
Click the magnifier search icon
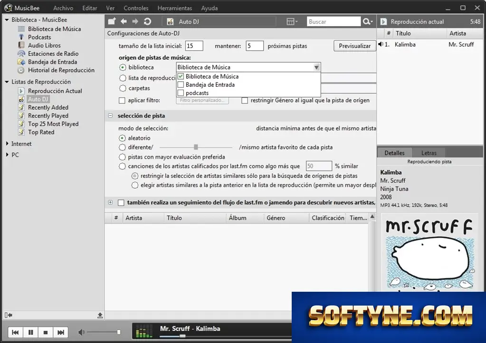coord(368,22)
